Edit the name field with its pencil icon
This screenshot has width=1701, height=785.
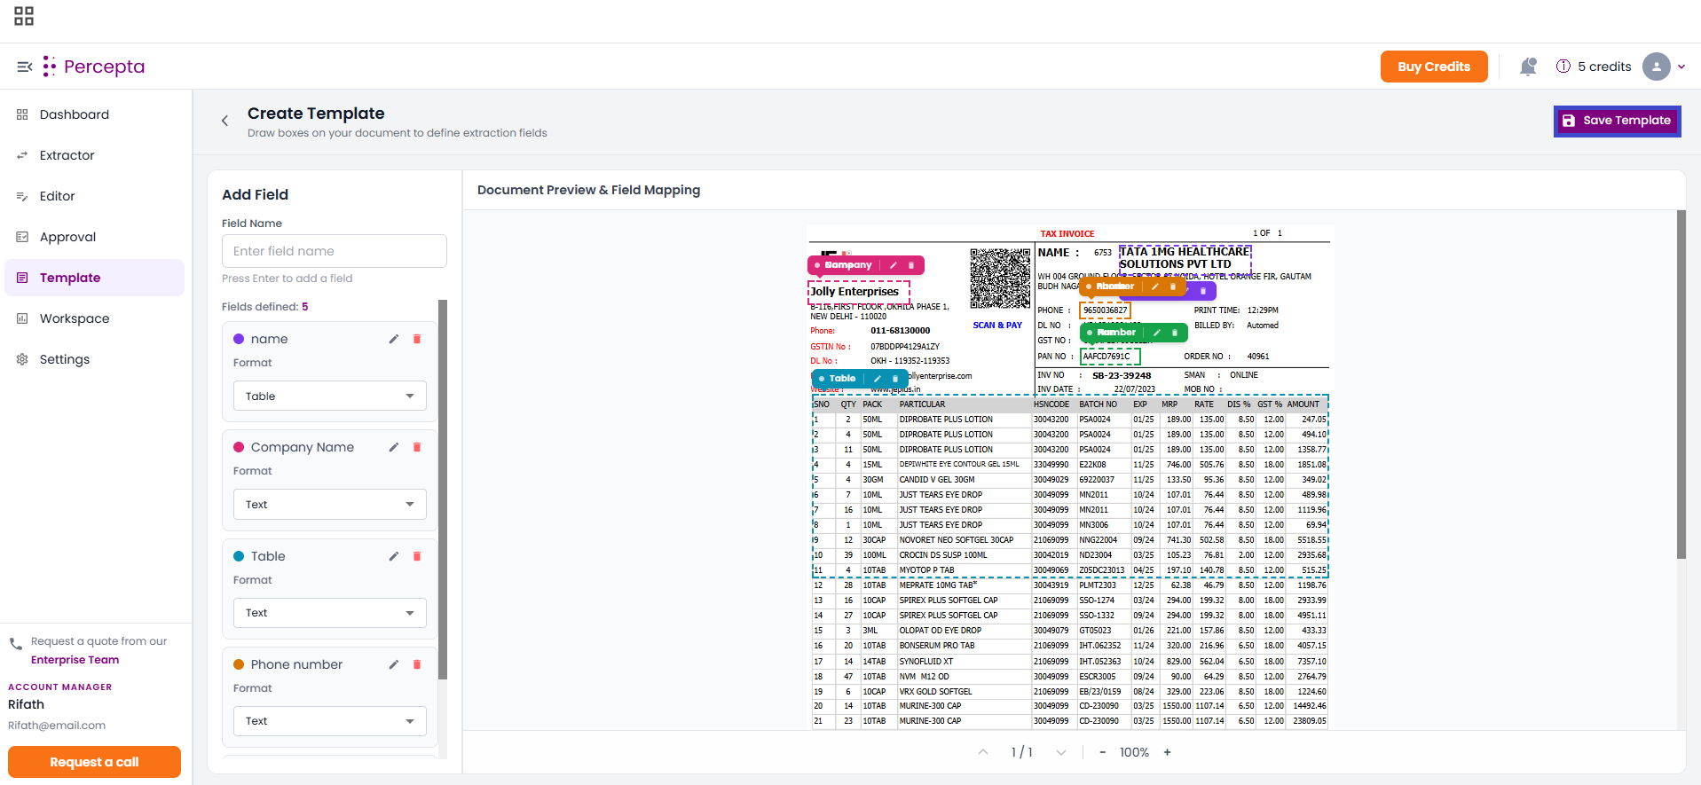pyautogui.click(x=393, y=339)
